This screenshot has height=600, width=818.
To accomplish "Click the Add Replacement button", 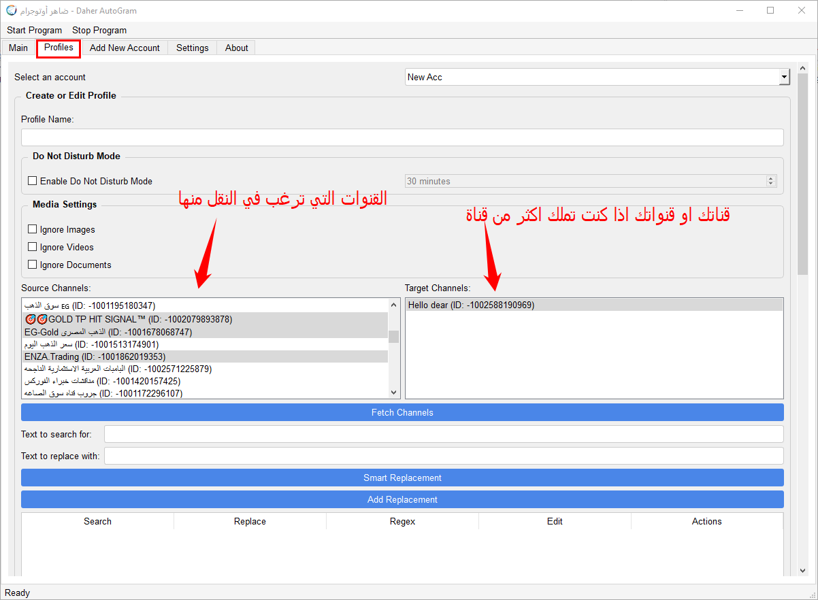I will tap(402, 499).
